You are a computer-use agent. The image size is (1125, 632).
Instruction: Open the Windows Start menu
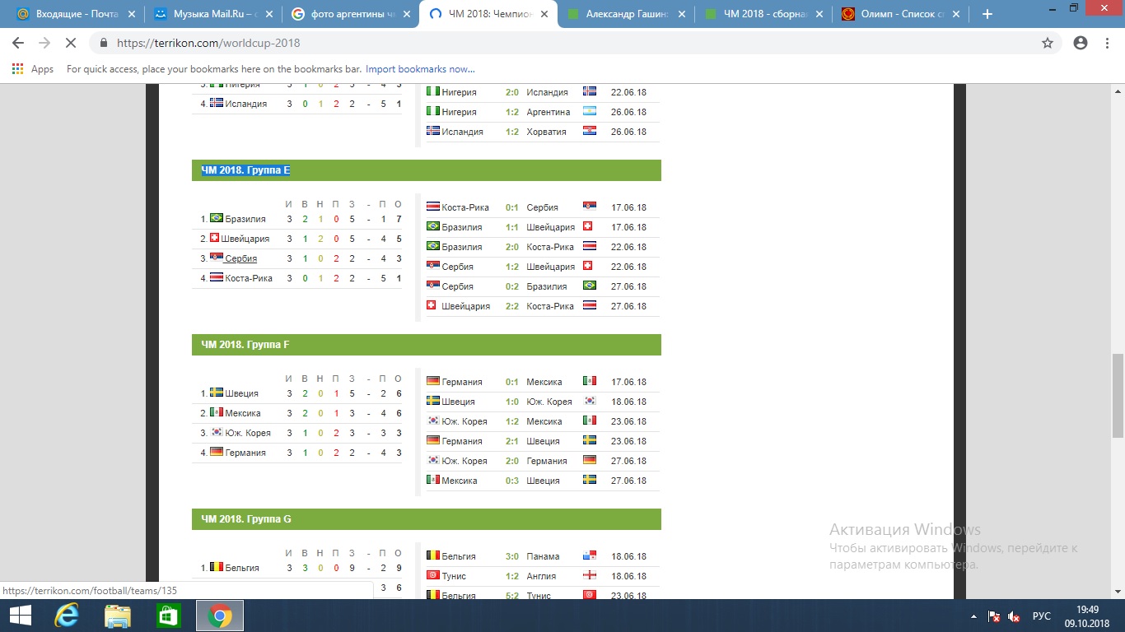coord(20,616)
